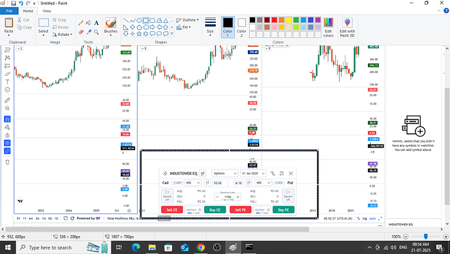The image size is (450, 254).
Task: Open the Rotate dropdown menu
Action: [62, 35]
